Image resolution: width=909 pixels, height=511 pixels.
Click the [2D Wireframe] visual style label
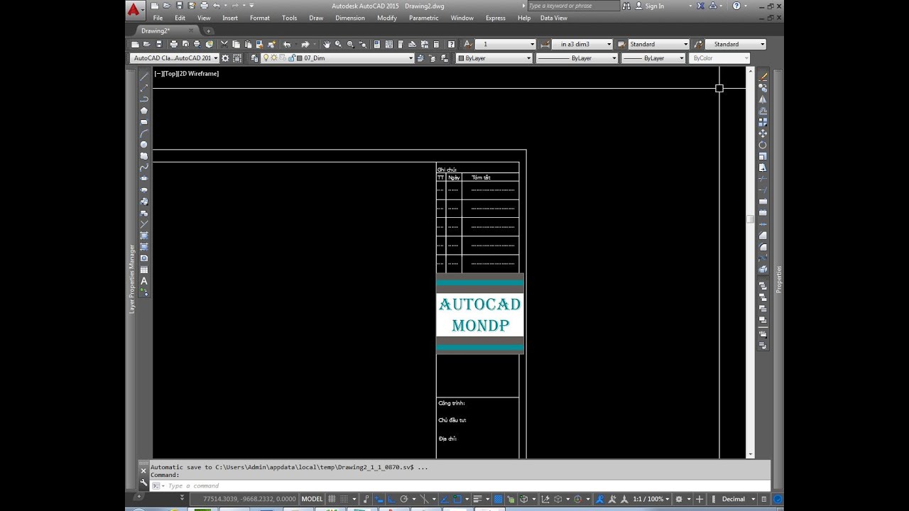click(198, 74)
